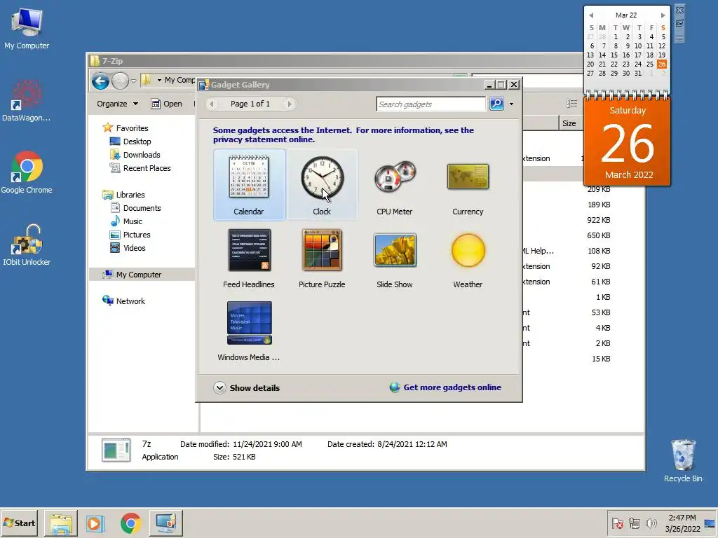Image resolution: width=718 pixels, height=538 pixels.
Task: Click the Search gadgets input field
Action: tap(431, 104)
